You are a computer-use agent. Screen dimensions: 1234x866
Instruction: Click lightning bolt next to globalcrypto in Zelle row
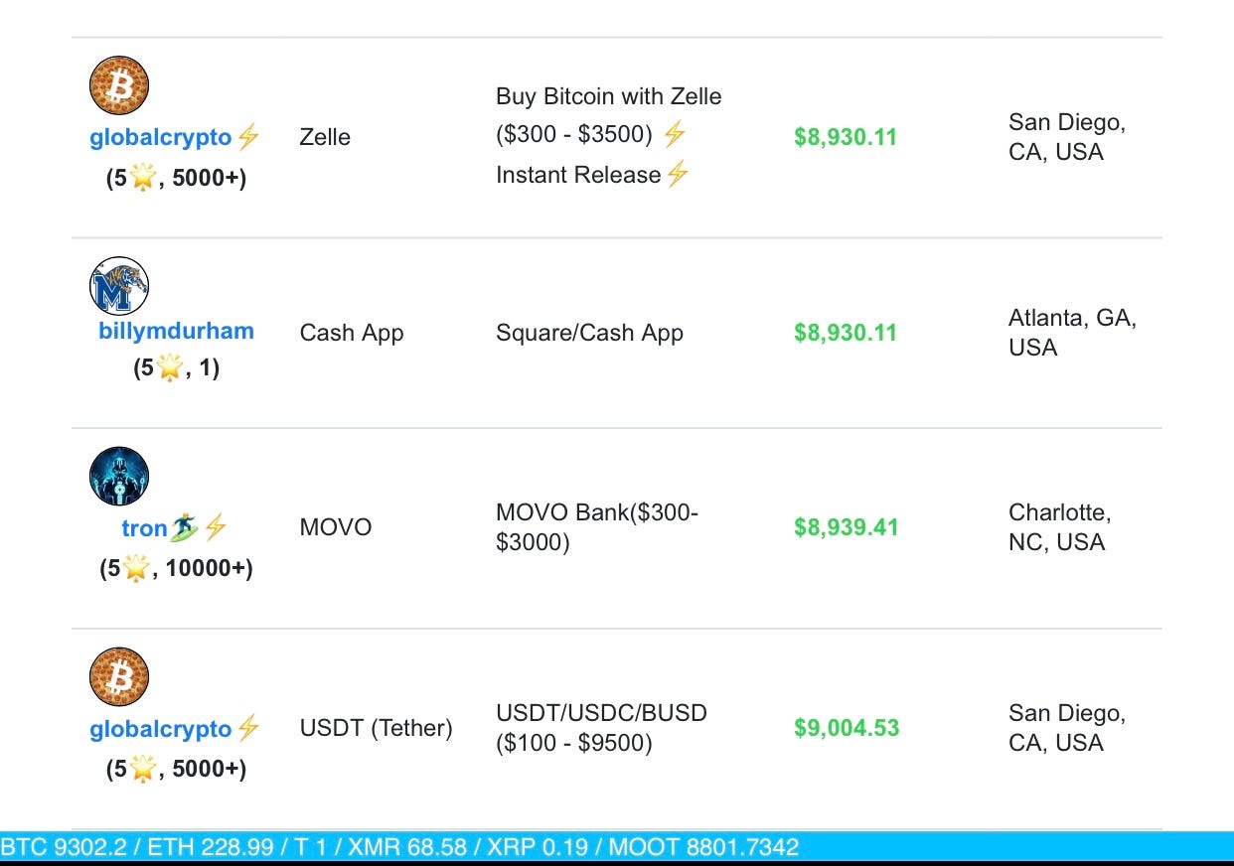click(x=248, y=137)
